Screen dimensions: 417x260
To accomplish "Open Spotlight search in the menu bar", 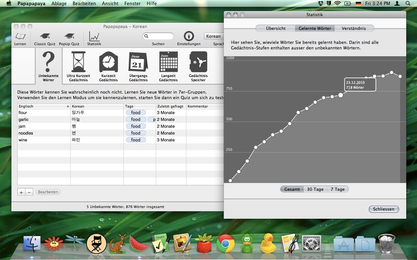I will [x=408, y=4].
